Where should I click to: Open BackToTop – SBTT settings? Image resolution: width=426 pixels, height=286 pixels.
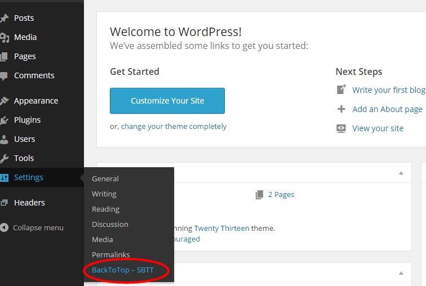click(123, 270)
